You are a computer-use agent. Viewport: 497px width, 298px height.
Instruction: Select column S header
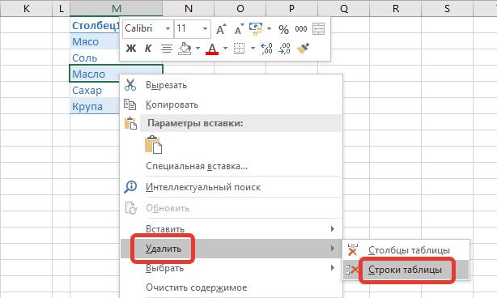tap(447, 8)
